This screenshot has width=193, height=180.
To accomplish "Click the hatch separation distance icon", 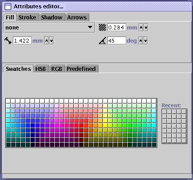I will pyautogui.click(x=8, y=40).
